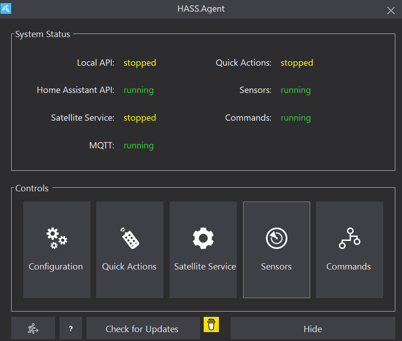Open the Sensors radar tile
This screenshot has width=402, height=341.
point(276,250)
